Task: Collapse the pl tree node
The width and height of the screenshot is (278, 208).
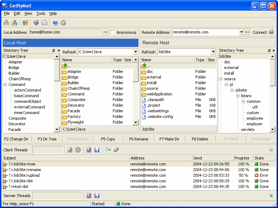Action: click(227, 84)
